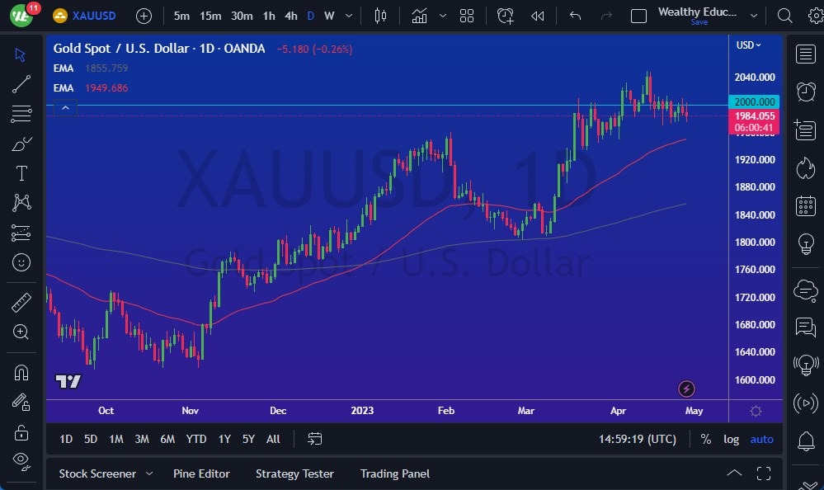824x490 pixels.
Task: Open the indicators menu
Action: click(x=419, y=16)
